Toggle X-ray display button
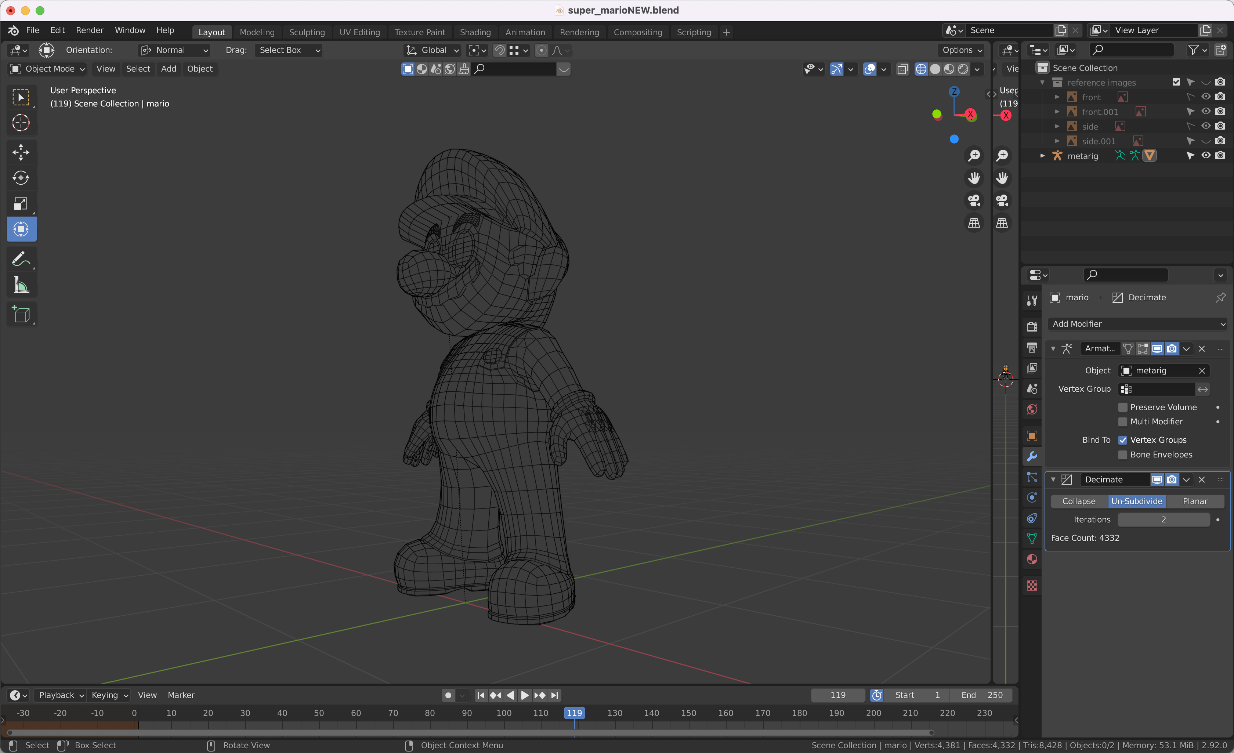The width and height of the screenshot is (1234, 753). click(902, 69)
